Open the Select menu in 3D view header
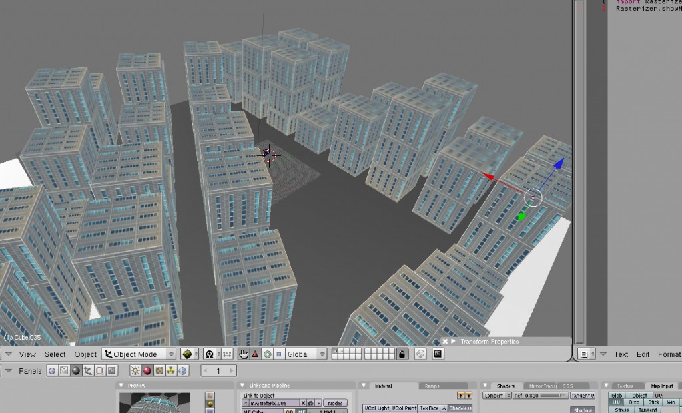 [x=55, y=354]
